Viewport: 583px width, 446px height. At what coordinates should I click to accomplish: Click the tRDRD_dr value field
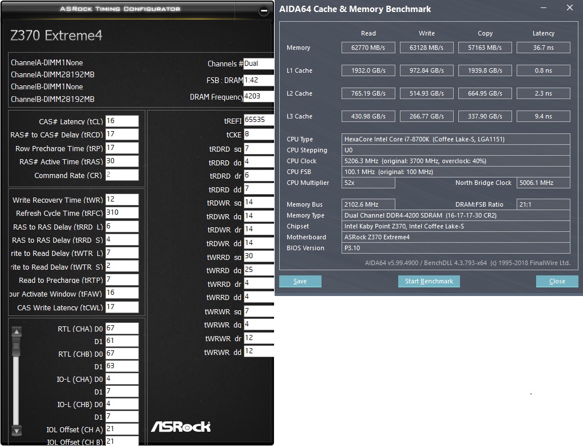[x=259, y=176]
